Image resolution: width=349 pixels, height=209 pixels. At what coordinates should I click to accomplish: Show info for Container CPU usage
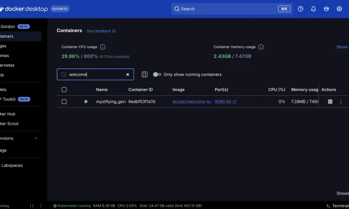click(x=102, y=47)
